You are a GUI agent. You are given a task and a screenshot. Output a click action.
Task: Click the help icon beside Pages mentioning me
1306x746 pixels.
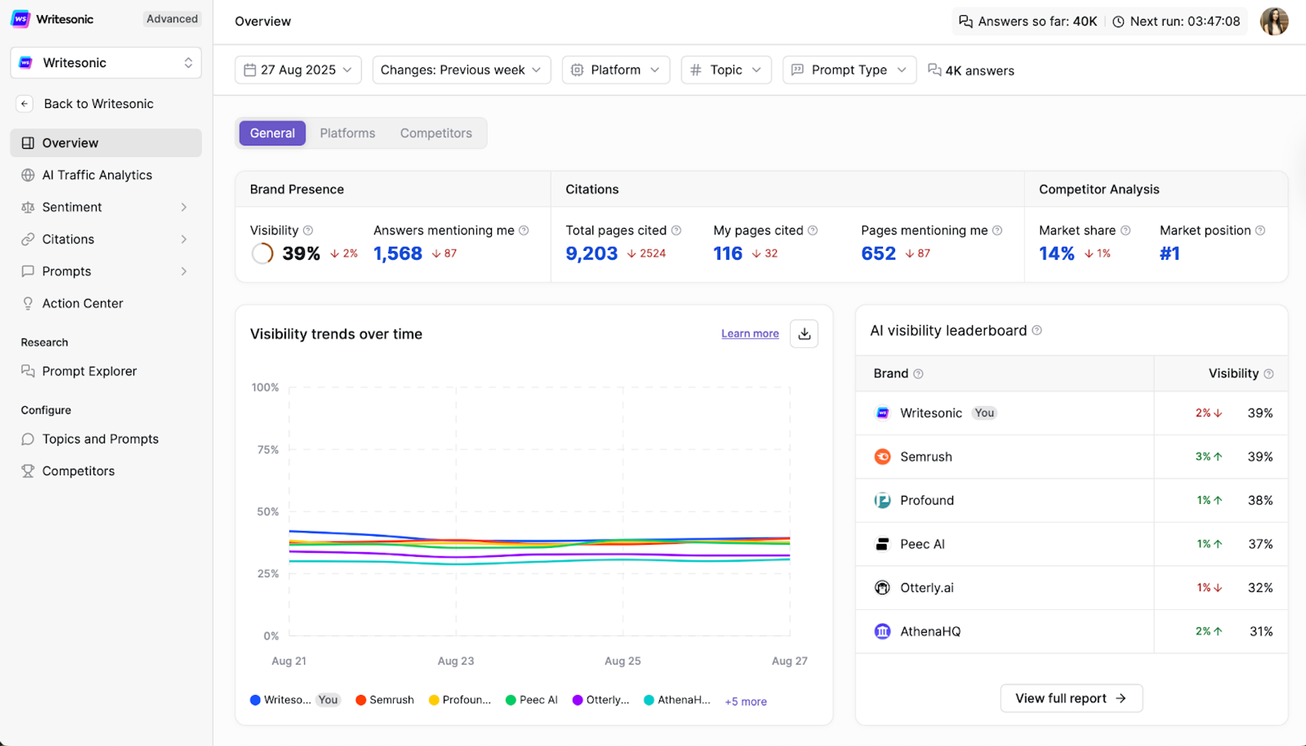(x=997, y=231)
